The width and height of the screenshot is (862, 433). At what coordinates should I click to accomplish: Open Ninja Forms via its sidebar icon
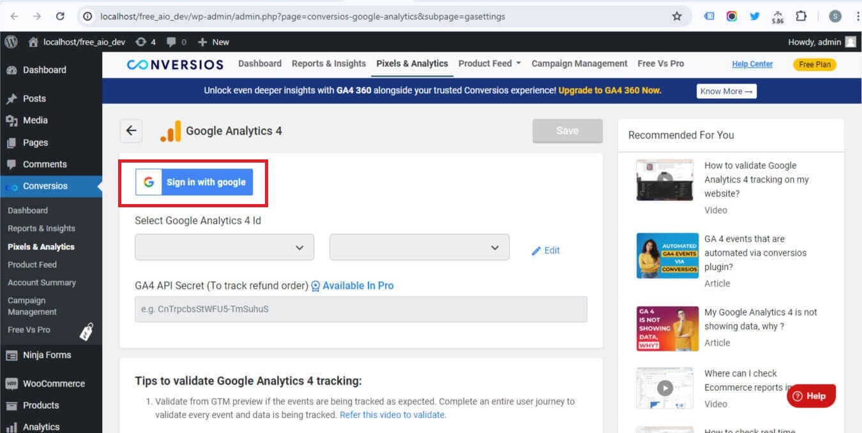(11, 355)
